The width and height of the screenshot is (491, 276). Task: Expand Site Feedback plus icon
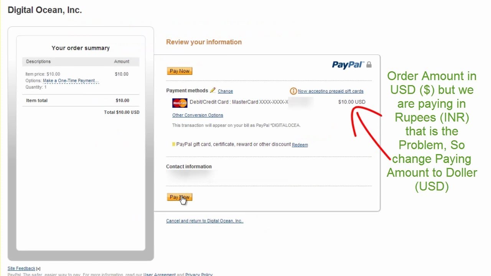pos(38,269)
